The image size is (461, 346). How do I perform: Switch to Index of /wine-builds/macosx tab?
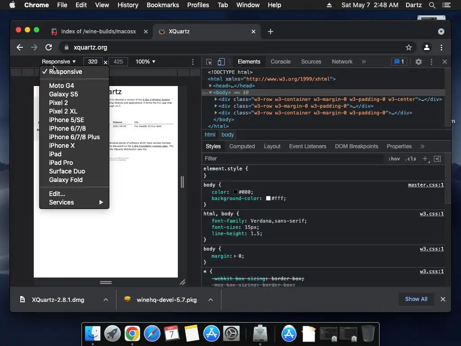[x=98, y=32]
